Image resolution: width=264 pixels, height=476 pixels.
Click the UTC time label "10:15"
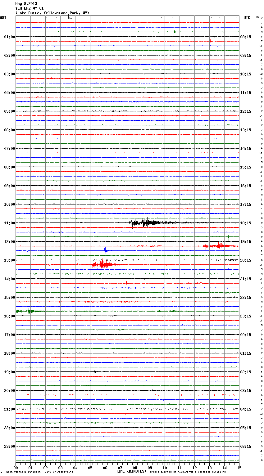tap(246, 74)
